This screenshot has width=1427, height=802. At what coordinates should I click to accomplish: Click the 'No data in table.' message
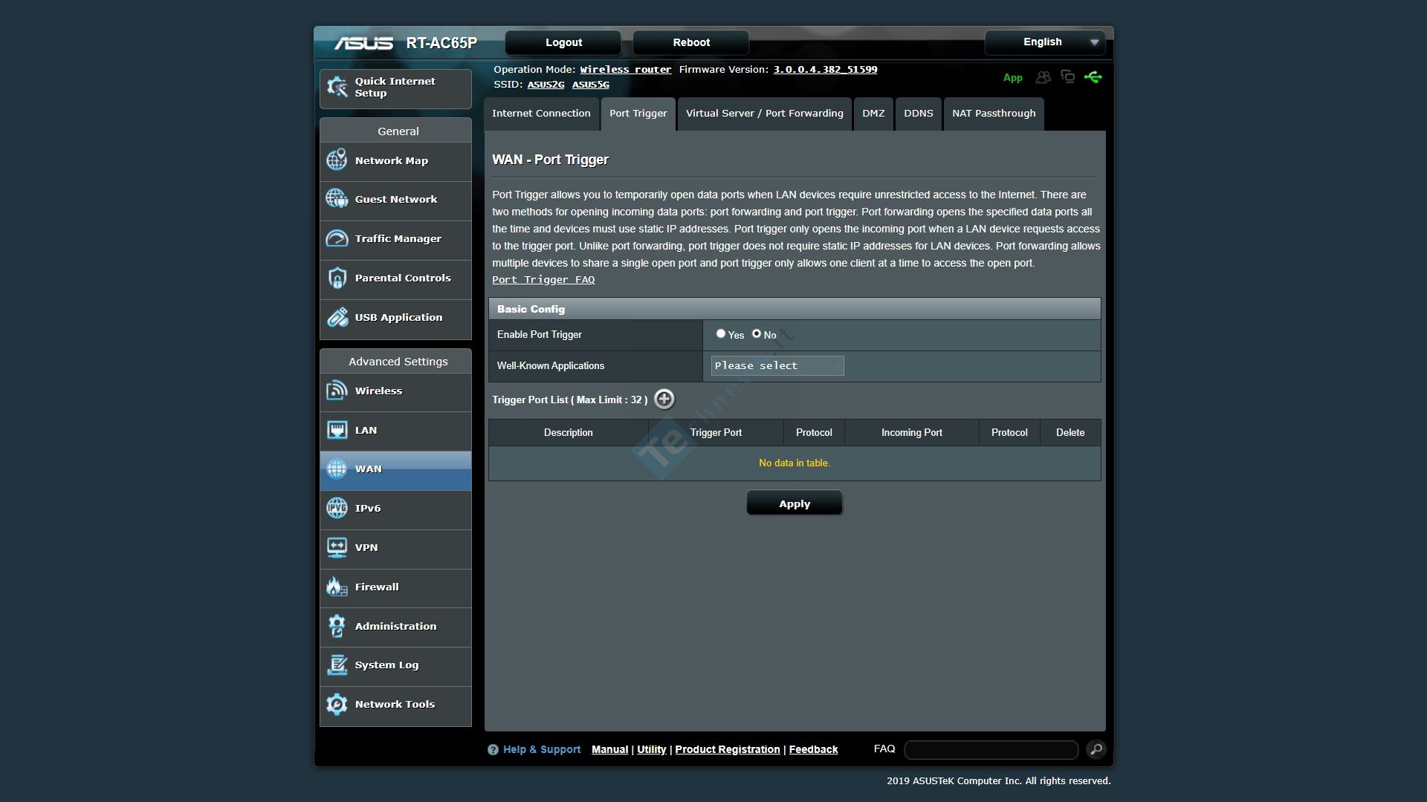point(795,463)
